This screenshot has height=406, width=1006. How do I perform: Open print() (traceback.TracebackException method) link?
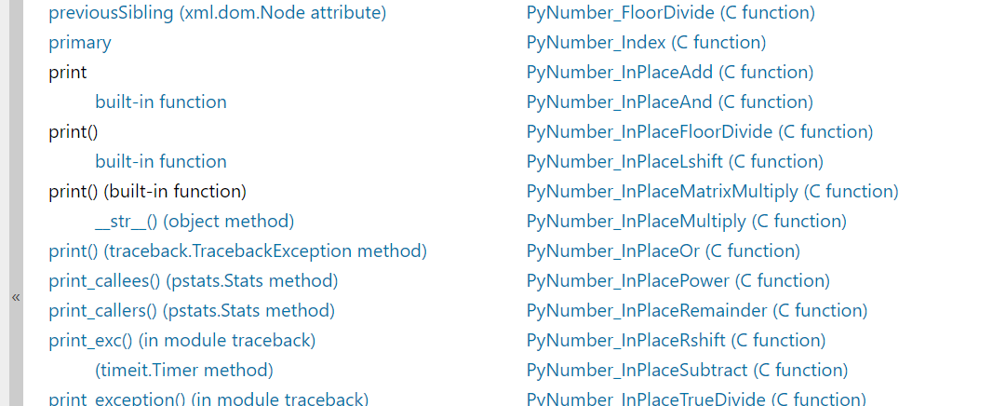click(237, 251)
